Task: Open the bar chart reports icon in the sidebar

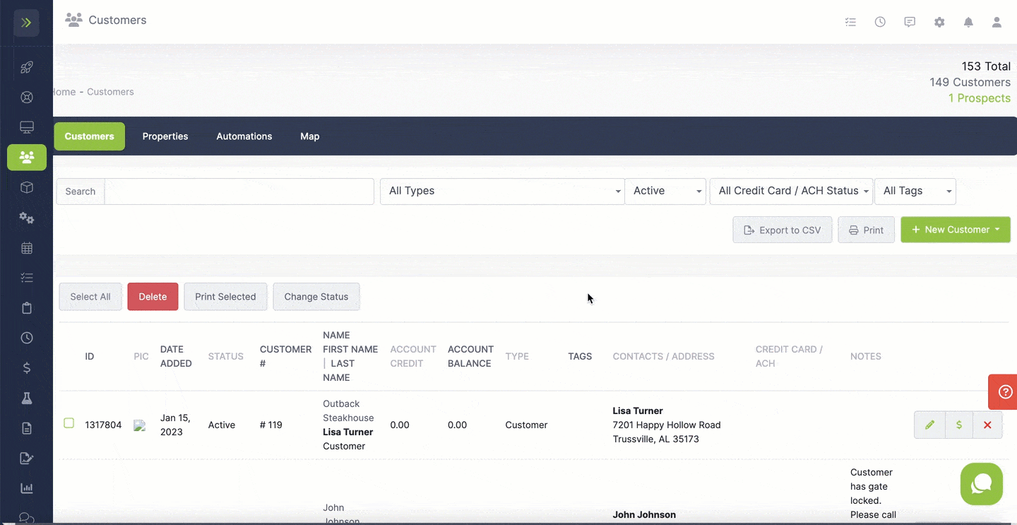Action: click(x=27, y=488)
